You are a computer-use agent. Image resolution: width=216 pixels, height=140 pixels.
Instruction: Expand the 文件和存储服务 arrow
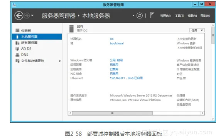(x=60, y=61)
